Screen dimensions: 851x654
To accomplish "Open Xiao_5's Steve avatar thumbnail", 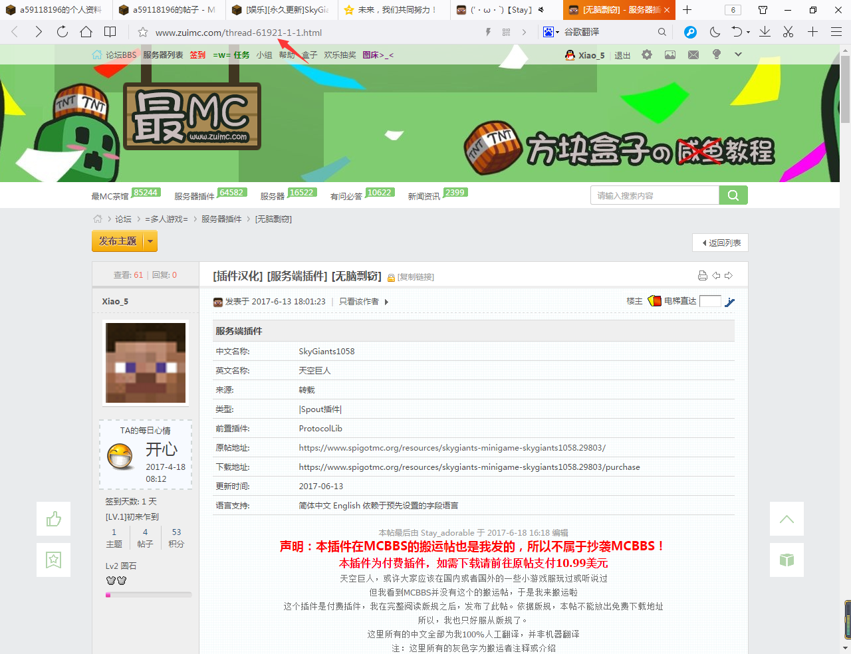I will point(146,363).
